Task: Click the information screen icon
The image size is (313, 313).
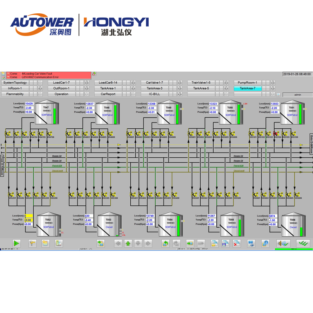Action: (x=265, y=243)
